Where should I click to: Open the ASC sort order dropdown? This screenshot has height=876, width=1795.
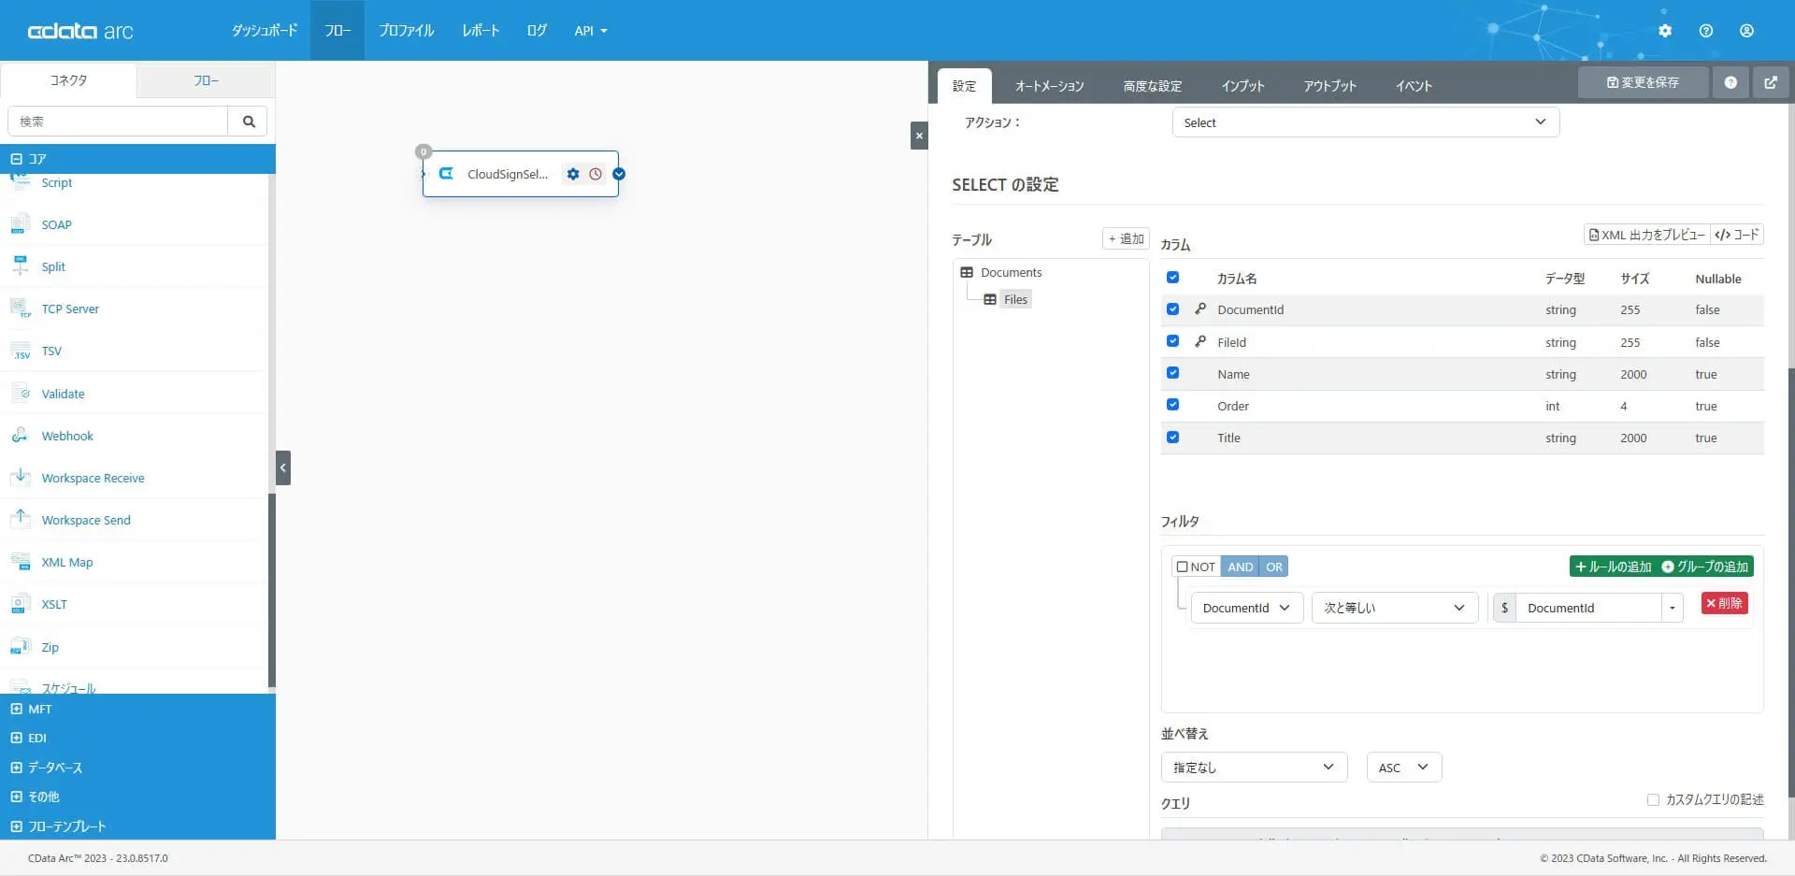click(1404, 768)
